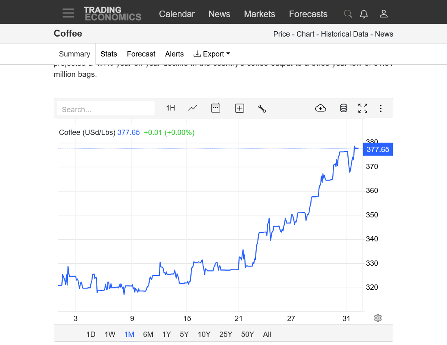The height and width of the screenshot is (345, 447).
Task: Click the plus box compare icon
Action: click(x=240, y=108)
